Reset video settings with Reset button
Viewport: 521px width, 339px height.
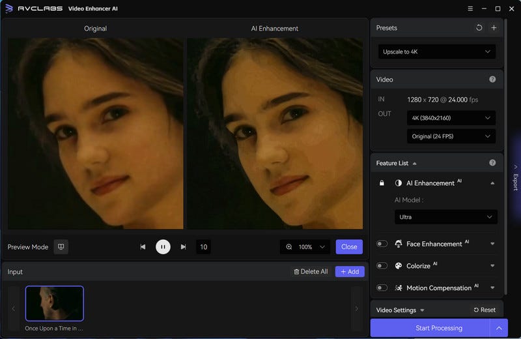click(x=485, y=310)
